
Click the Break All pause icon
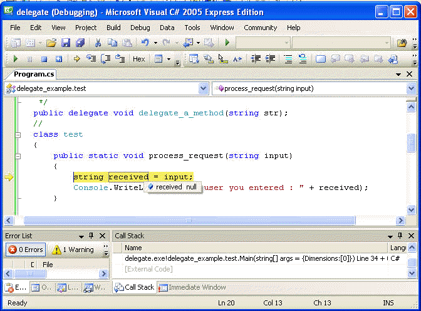pos(29,59)
